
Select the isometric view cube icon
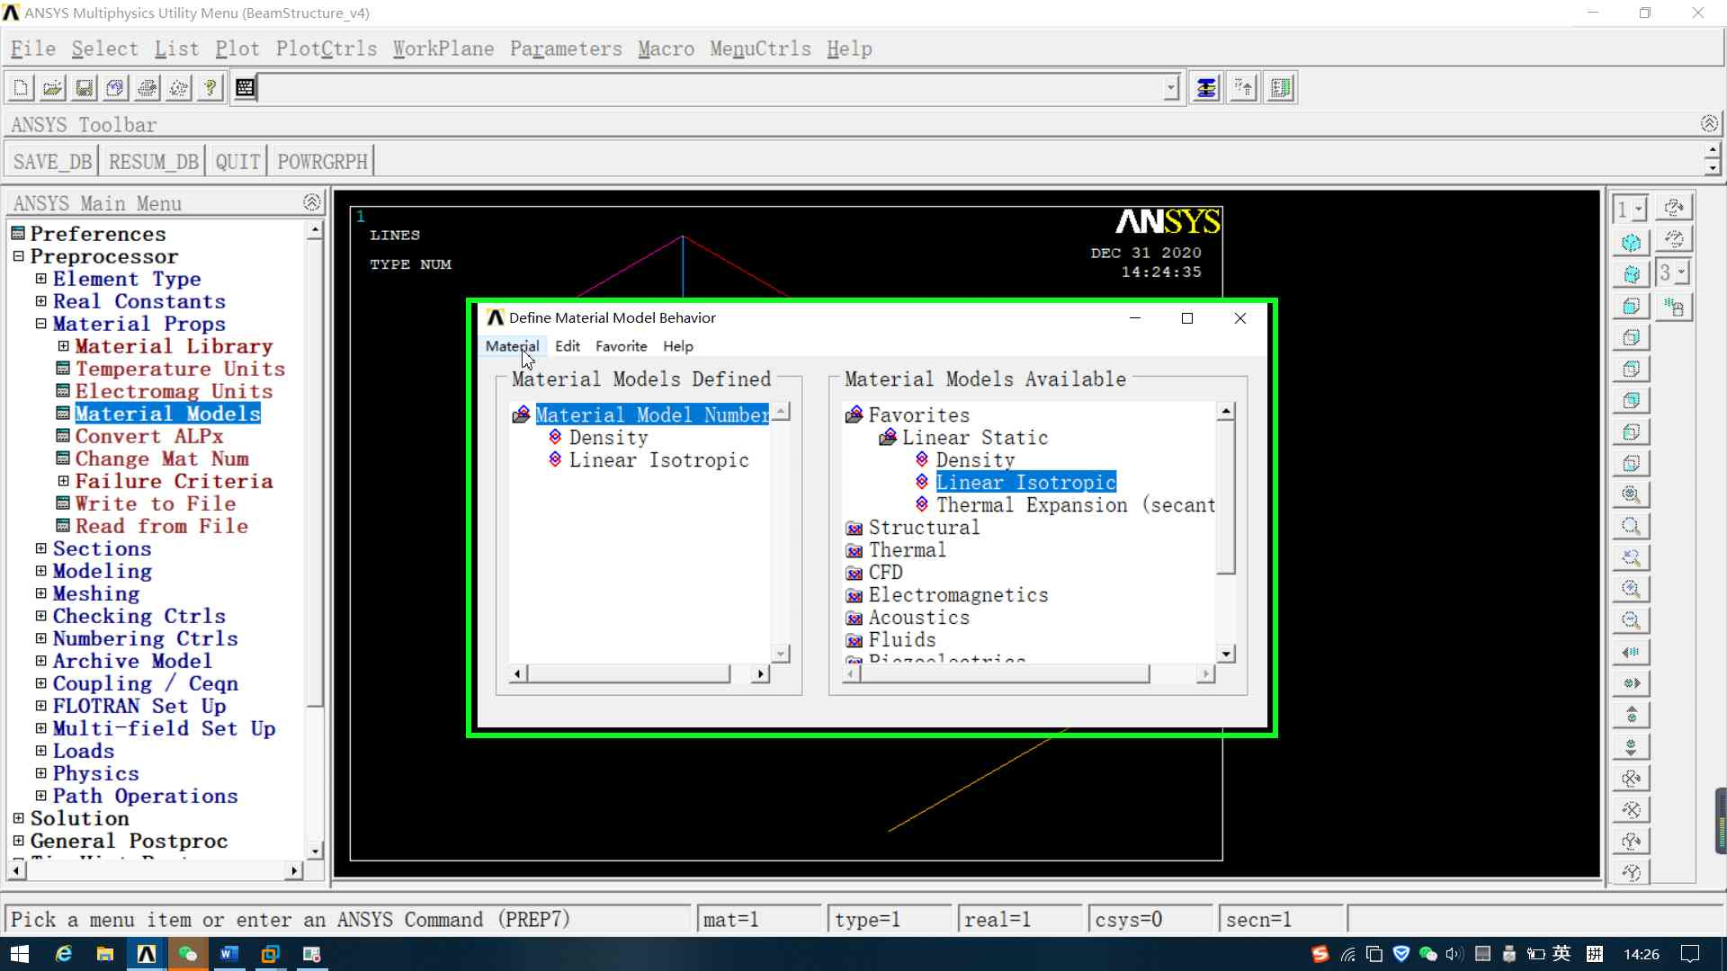point(1631,243)
